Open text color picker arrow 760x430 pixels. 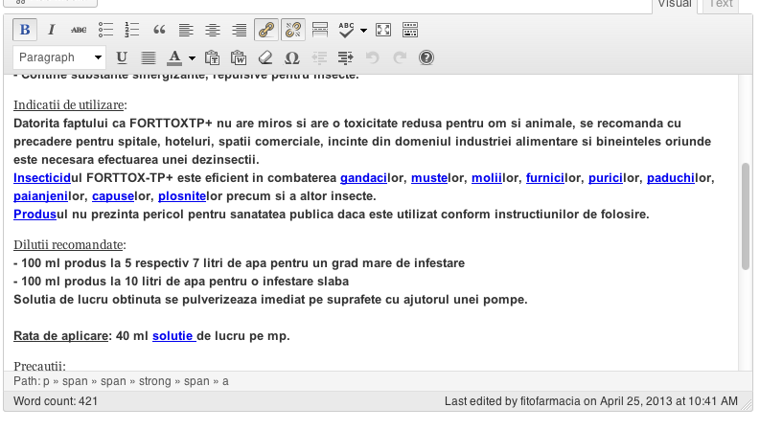[192, 58]
